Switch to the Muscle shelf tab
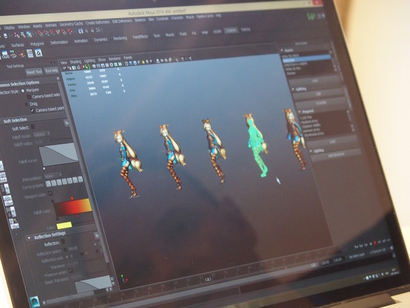410x308 pixels. (x=170, y=35)
